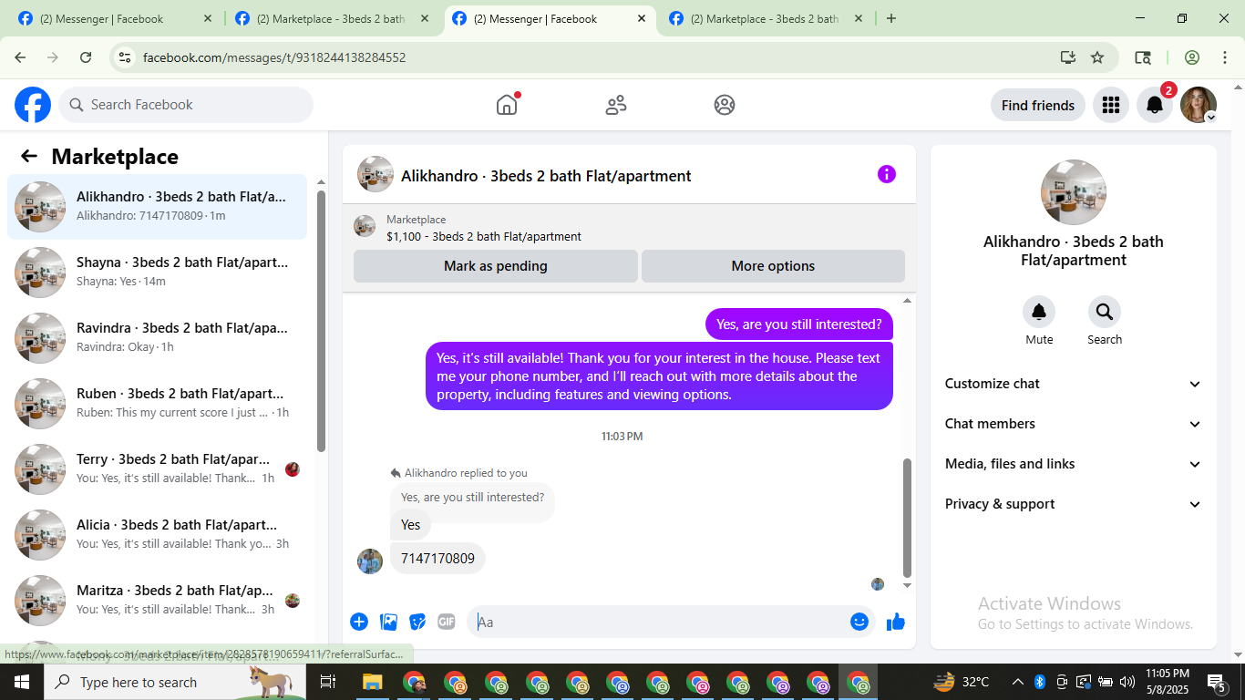Click the Mark as pending button

click(x=496, y=266)
